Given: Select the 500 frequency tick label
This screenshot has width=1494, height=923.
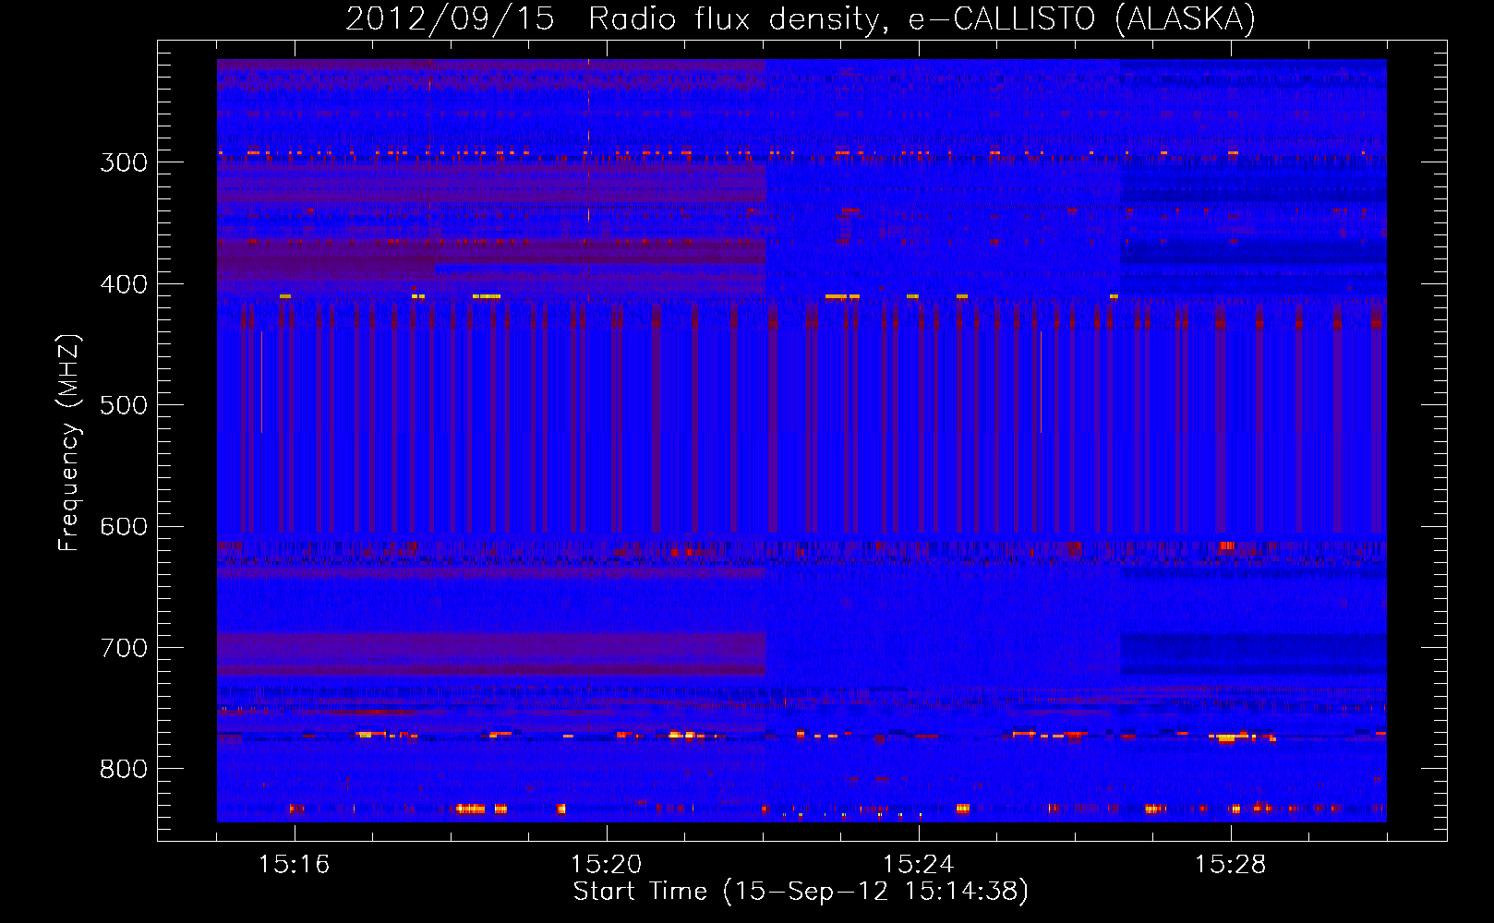Looking at the screenshot, I should (124, 405).
